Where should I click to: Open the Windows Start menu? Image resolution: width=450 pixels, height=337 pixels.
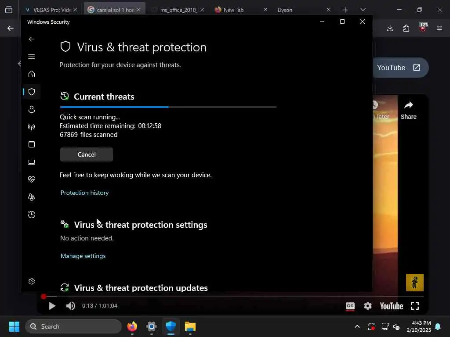pos(14,326)
